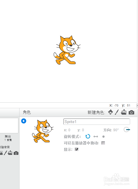The image size is (138, 189).
Task: Click the 新建角色 label
Action: click(96, 113)
